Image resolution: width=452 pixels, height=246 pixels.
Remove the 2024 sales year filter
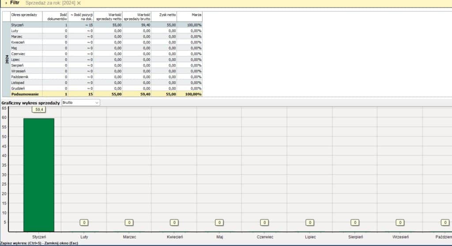click(x=79, y=3)
